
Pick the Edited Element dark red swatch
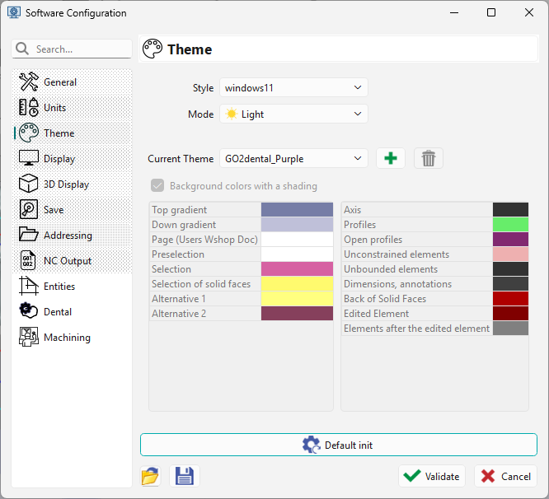pyautogui.click(x=510, y=314)
